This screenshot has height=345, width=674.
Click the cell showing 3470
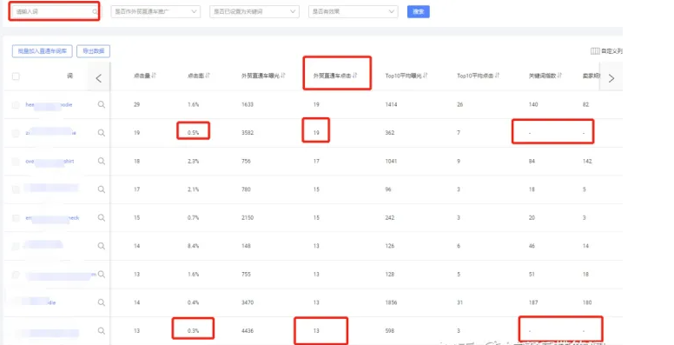pyautogui.click(x=248, y=302)
